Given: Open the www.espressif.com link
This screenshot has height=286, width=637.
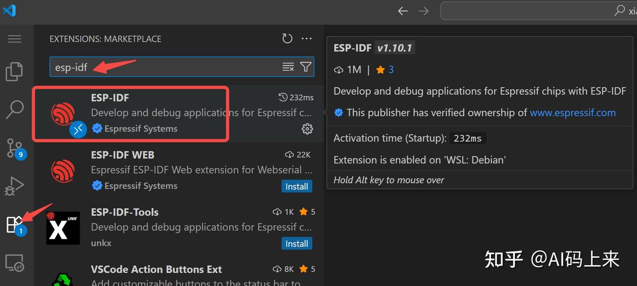Looking at the screenshot, I should [572, 113].
